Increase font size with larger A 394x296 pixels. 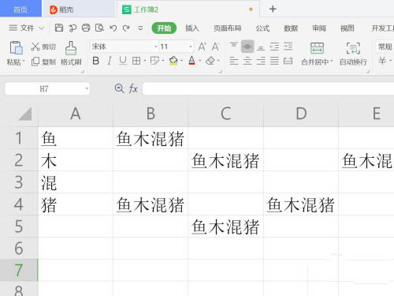click(202, 47)
